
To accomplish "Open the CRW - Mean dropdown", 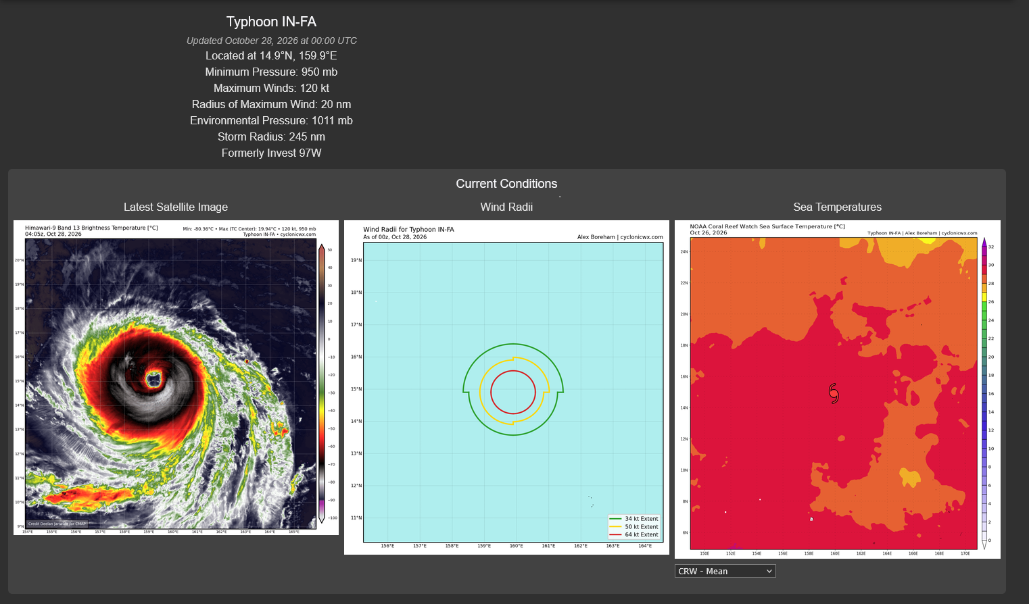I will 725,571.
